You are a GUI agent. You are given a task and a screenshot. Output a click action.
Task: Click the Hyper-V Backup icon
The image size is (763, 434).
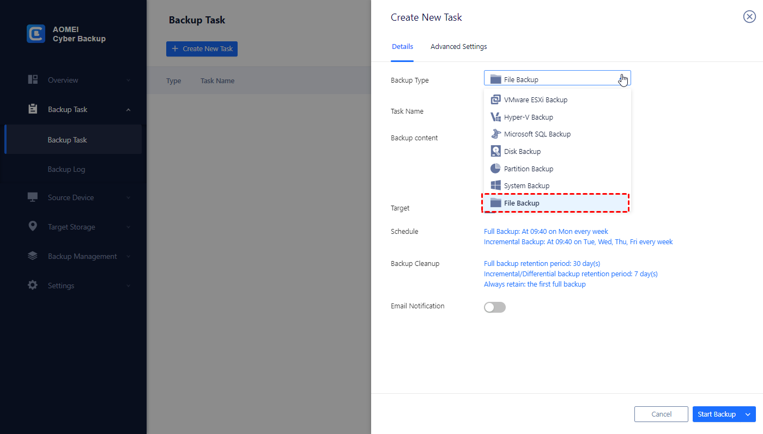point(495,117)
